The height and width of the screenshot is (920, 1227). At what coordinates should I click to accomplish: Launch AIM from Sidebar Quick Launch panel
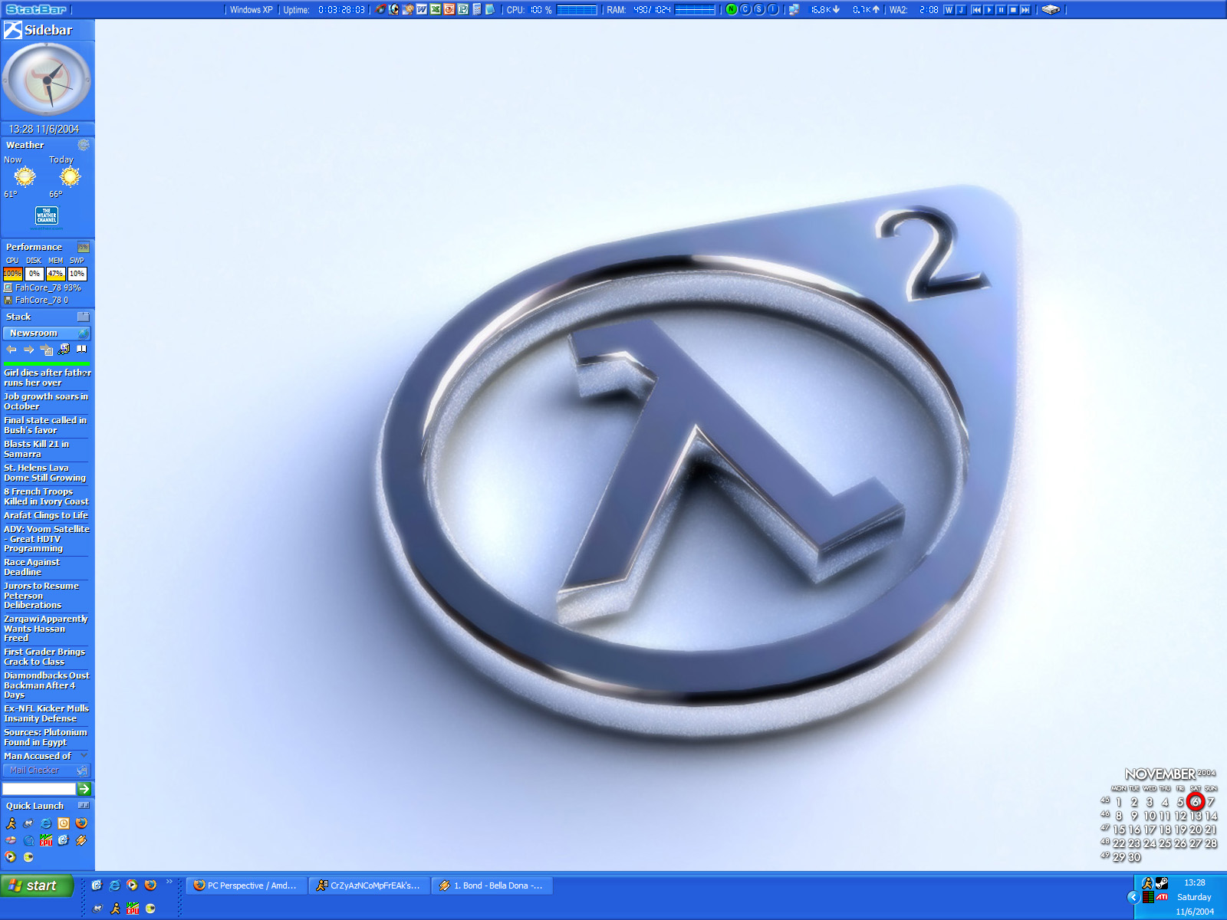tap(11, 823)
